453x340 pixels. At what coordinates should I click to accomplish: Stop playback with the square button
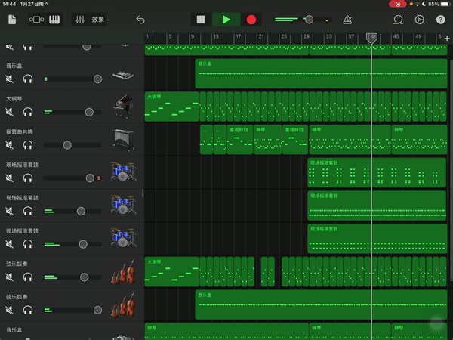pyautogui.click(x=201, y=20)
